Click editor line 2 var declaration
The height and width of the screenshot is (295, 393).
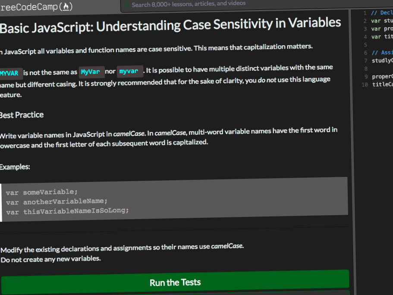click(382, 21)
